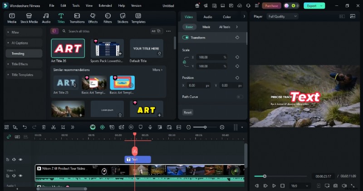
Task: Click the split scissors icon in timeline toolbar
Action: coord(53,127)
